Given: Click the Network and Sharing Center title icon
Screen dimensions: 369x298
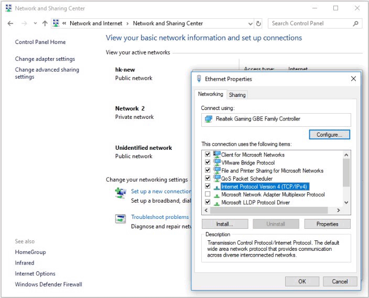Looking at the screenshot, I should tap(9, 8).
